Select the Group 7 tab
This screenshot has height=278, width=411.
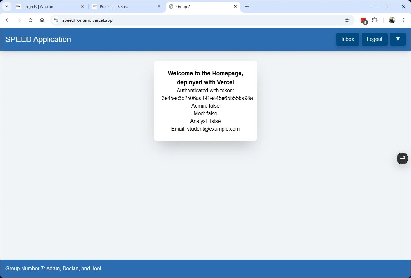[x=203, y=6]
